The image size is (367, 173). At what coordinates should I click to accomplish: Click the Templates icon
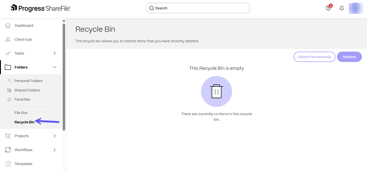pyautogui.click(x=8, y=164)
